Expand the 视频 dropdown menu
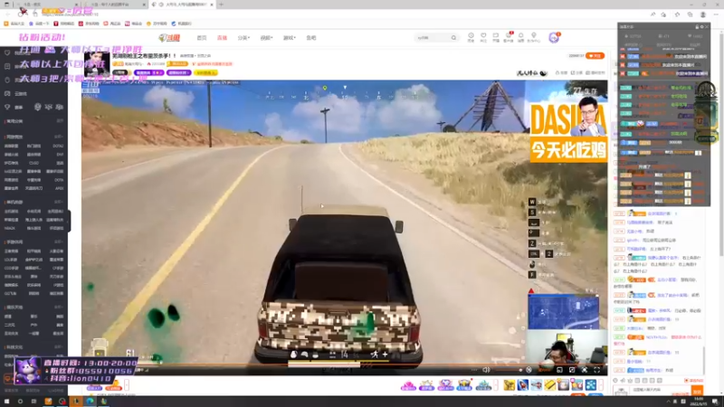Screen dimensions: 724x407 click(x=266, y=38)
